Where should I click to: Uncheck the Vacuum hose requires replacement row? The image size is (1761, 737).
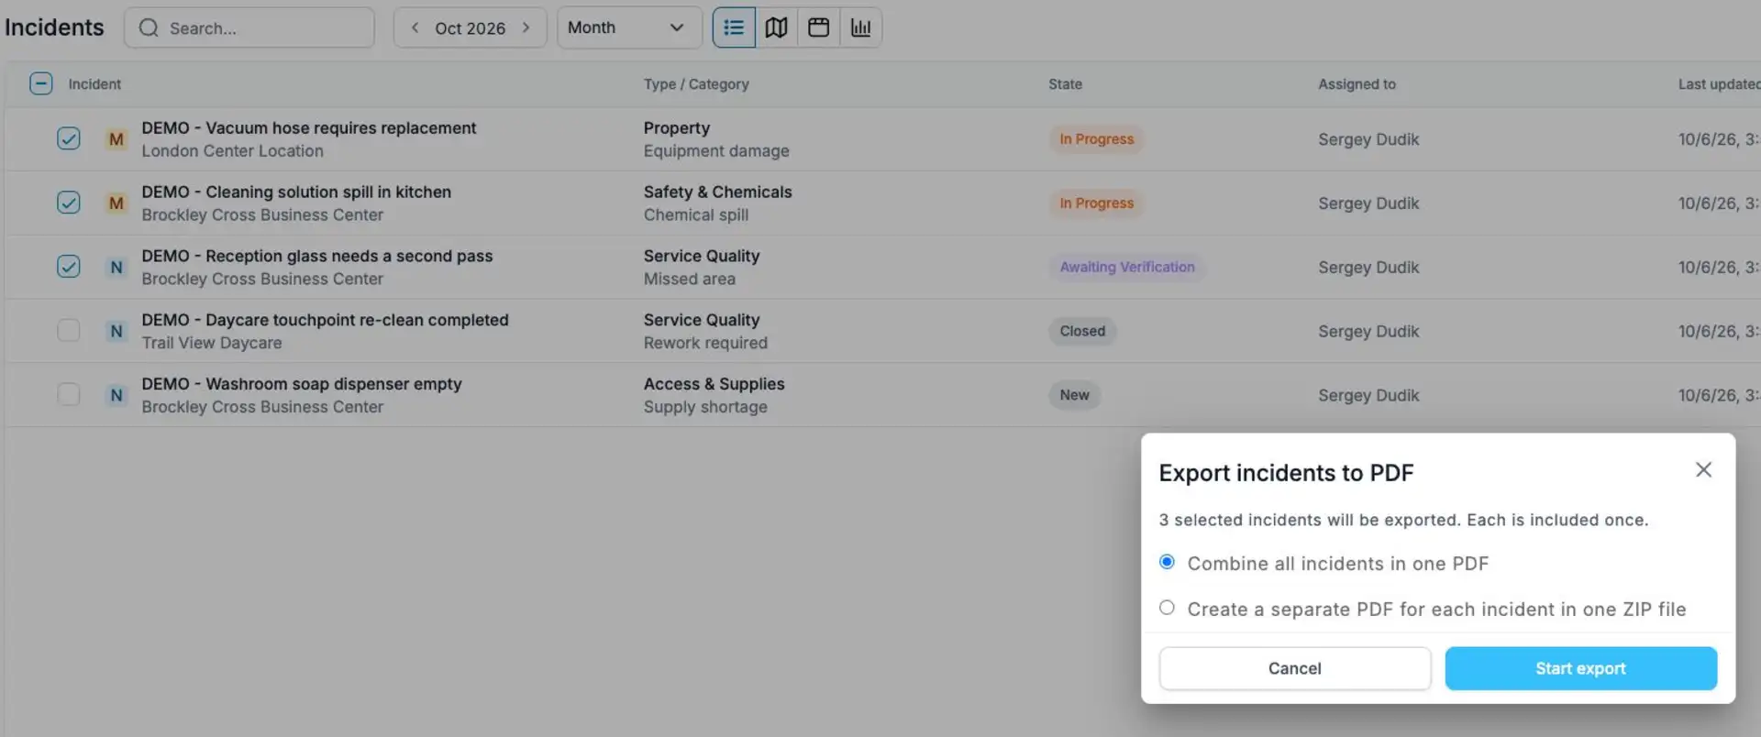(x=69, y=138)
